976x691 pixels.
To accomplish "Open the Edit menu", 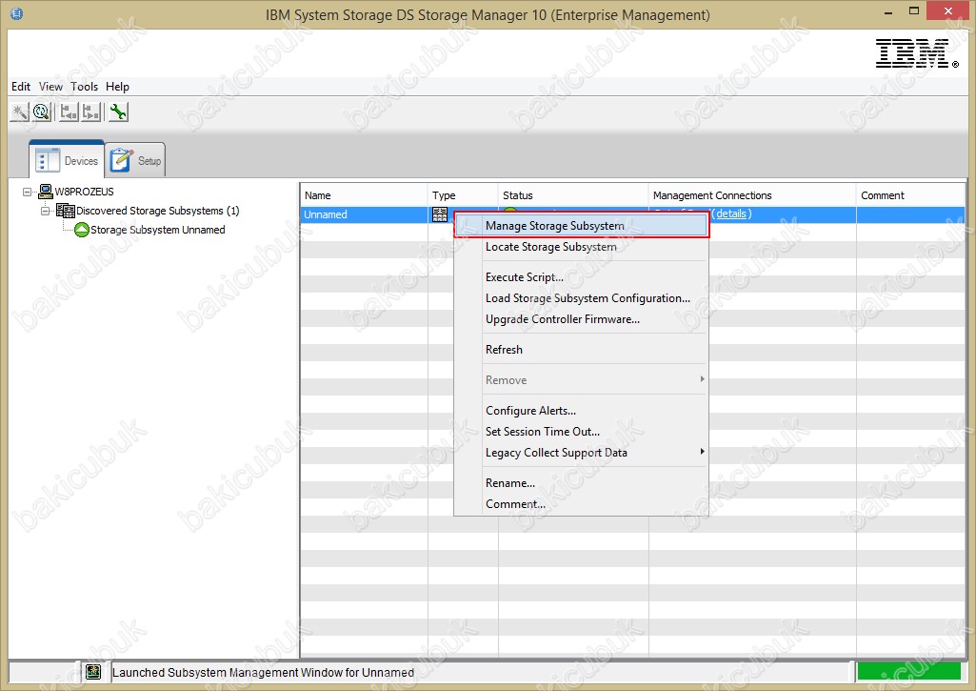I will (21, 87).
